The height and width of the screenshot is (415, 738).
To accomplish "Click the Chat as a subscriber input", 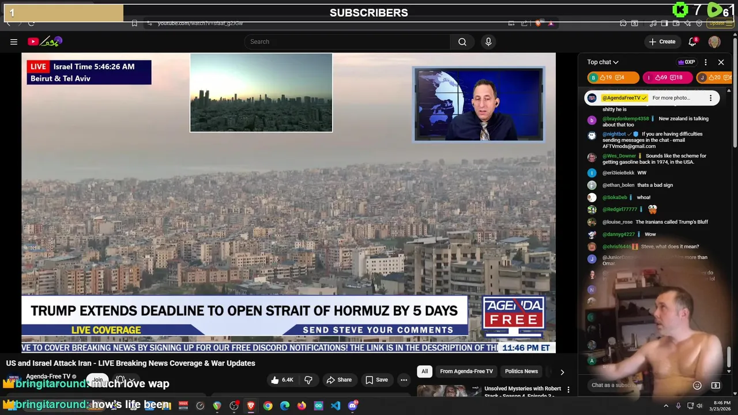I will click(x=639, y=385).
